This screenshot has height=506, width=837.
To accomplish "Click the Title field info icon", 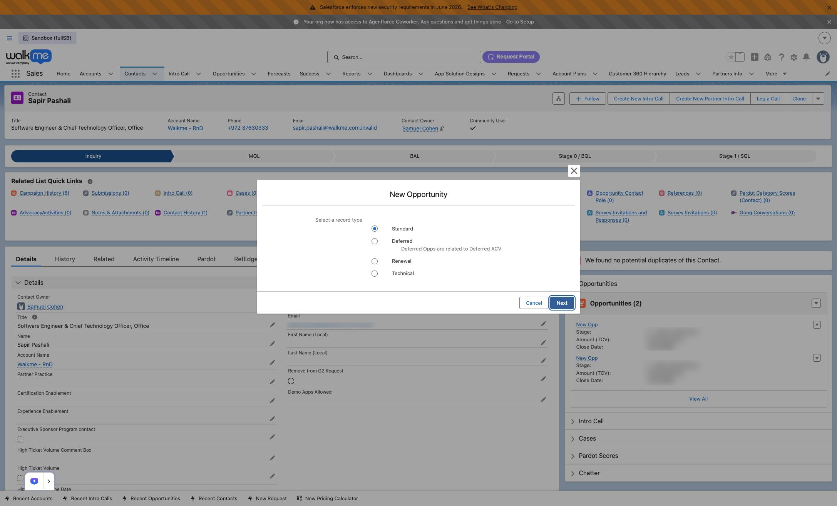I will (x=35, y=317).
